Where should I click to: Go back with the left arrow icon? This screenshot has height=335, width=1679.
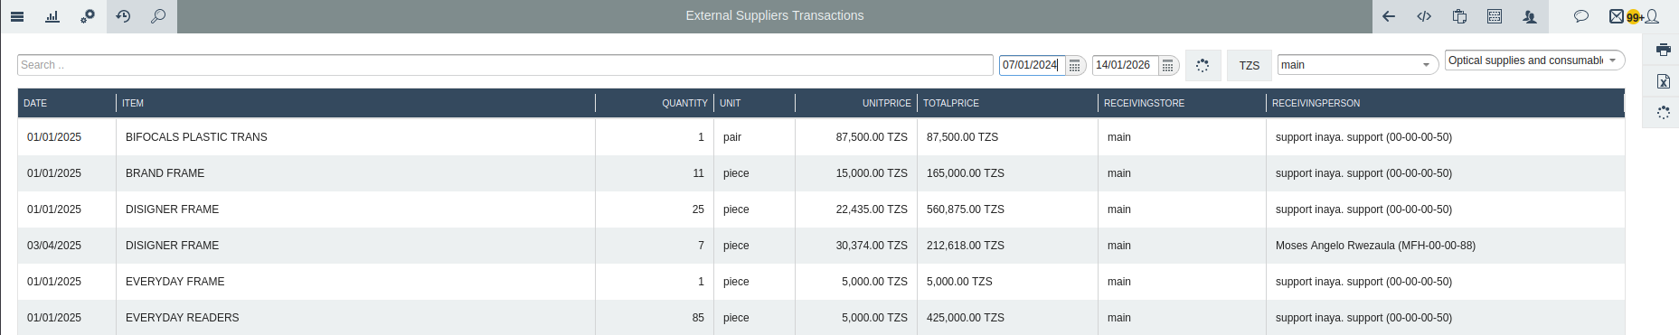(1389, 16)
